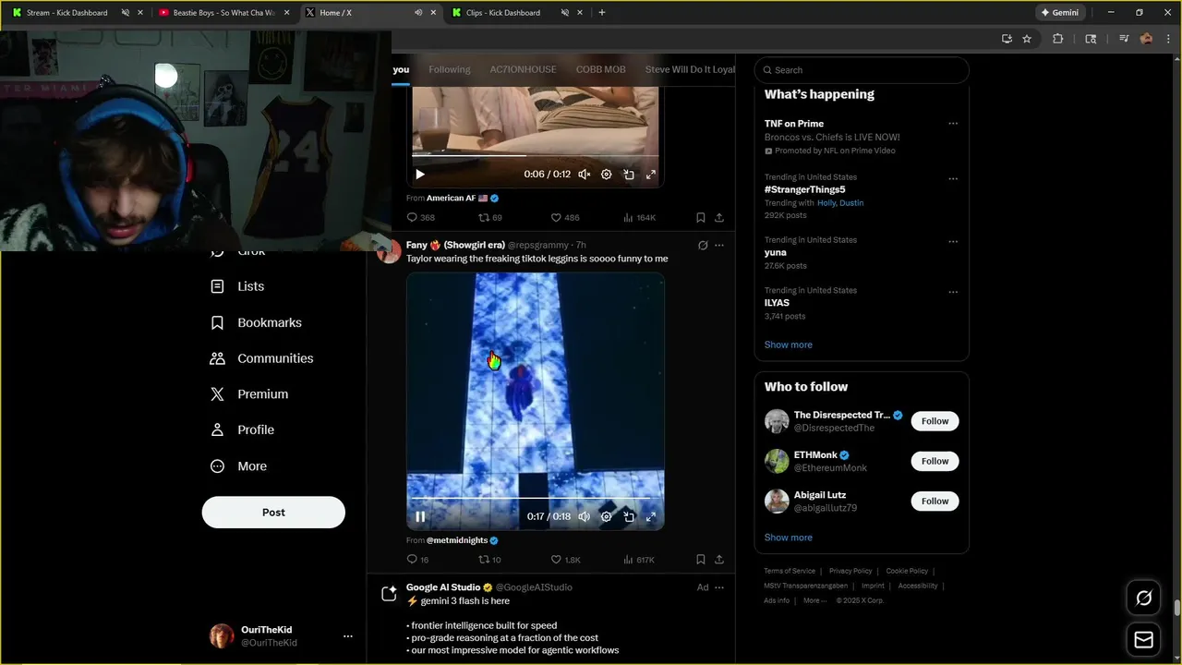
Task: Bookmark this page with the star icon
Action: coord(1027,39)
